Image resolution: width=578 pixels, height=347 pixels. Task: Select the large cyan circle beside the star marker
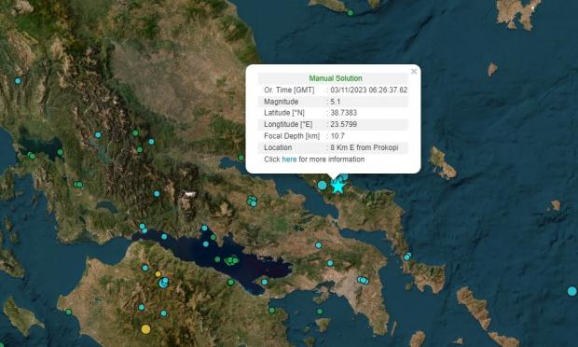click(323, 185)
